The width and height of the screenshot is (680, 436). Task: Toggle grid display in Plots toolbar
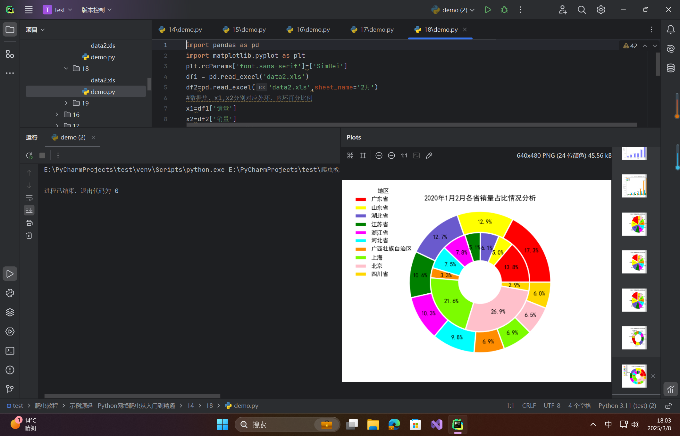pyautogui.click(x=363, y=155)
